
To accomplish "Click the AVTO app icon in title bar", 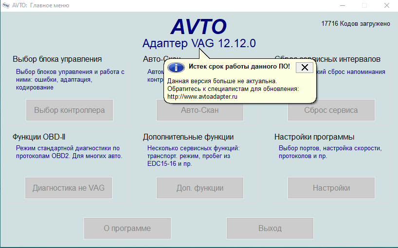I will click(x=6, y=5).
